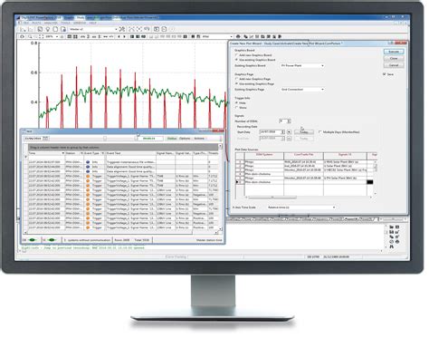This screenshot has width=429, height=338.
Task: Select the Show trigger info radio option
Action: 237,108
